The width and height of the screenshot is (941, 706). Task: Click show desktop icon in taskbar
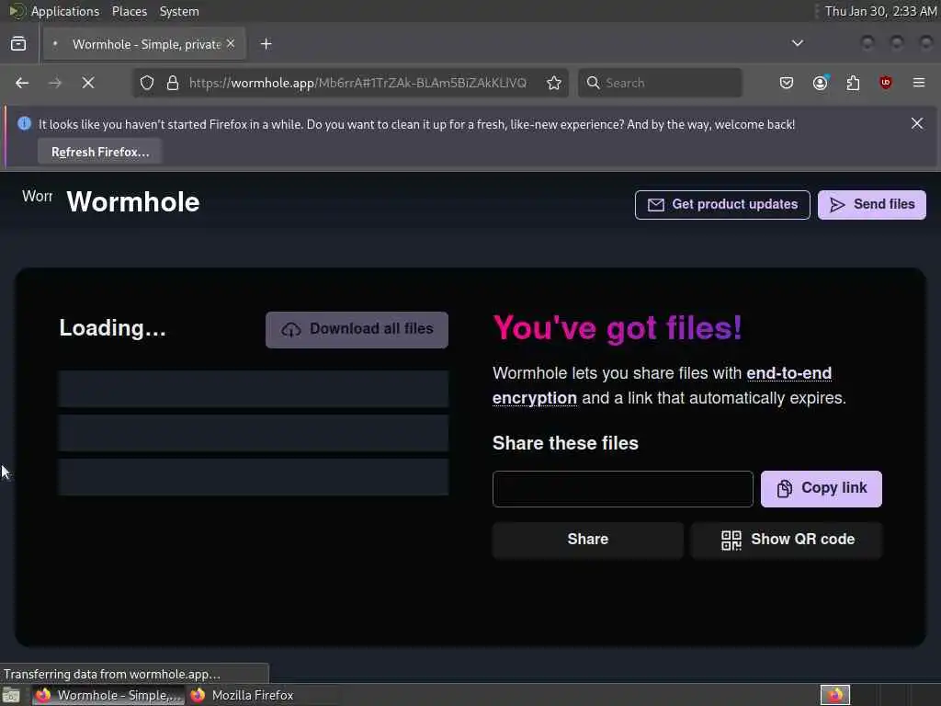pyautogui.click(x=11, y=696)
